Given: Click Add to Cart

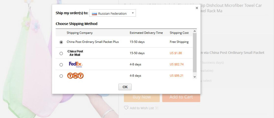Looking at the screenshot, I should (x=181, y=97).
